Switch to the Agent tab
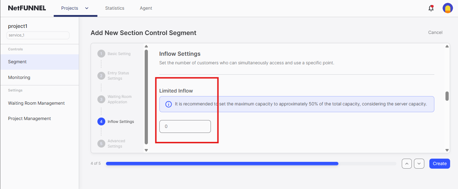The image size is (458, 189). 146,8
